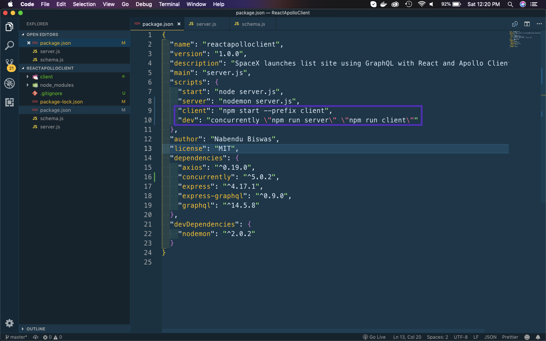Expand the Outline section
Screen dimensions: 546x341
coord(36,329)
